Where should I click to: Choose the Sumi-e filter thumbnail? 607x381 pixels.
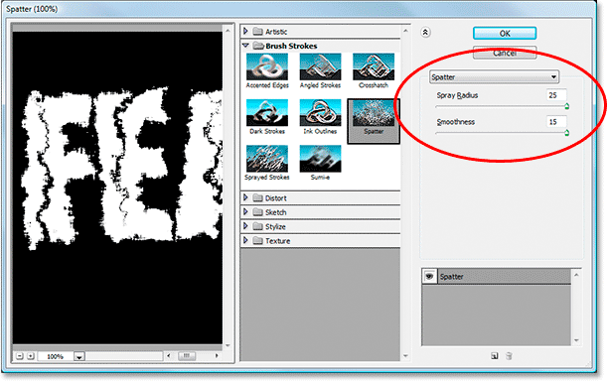tap(320, 159)
